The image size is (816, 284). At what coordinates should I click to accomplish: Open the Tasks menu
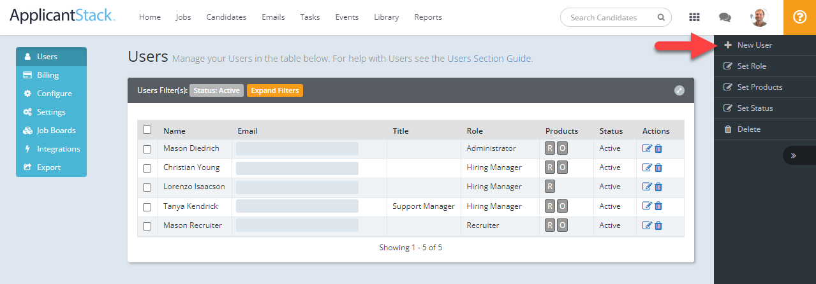(310, 17)
